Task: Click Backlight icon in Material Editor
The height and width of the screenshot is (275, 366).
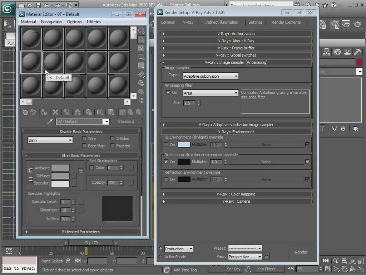Action: (x=141, y=39)
